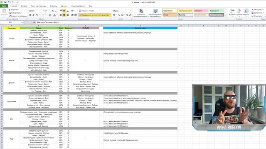Decrease the cell indent
266x149 pixels.
click(72, 15)
